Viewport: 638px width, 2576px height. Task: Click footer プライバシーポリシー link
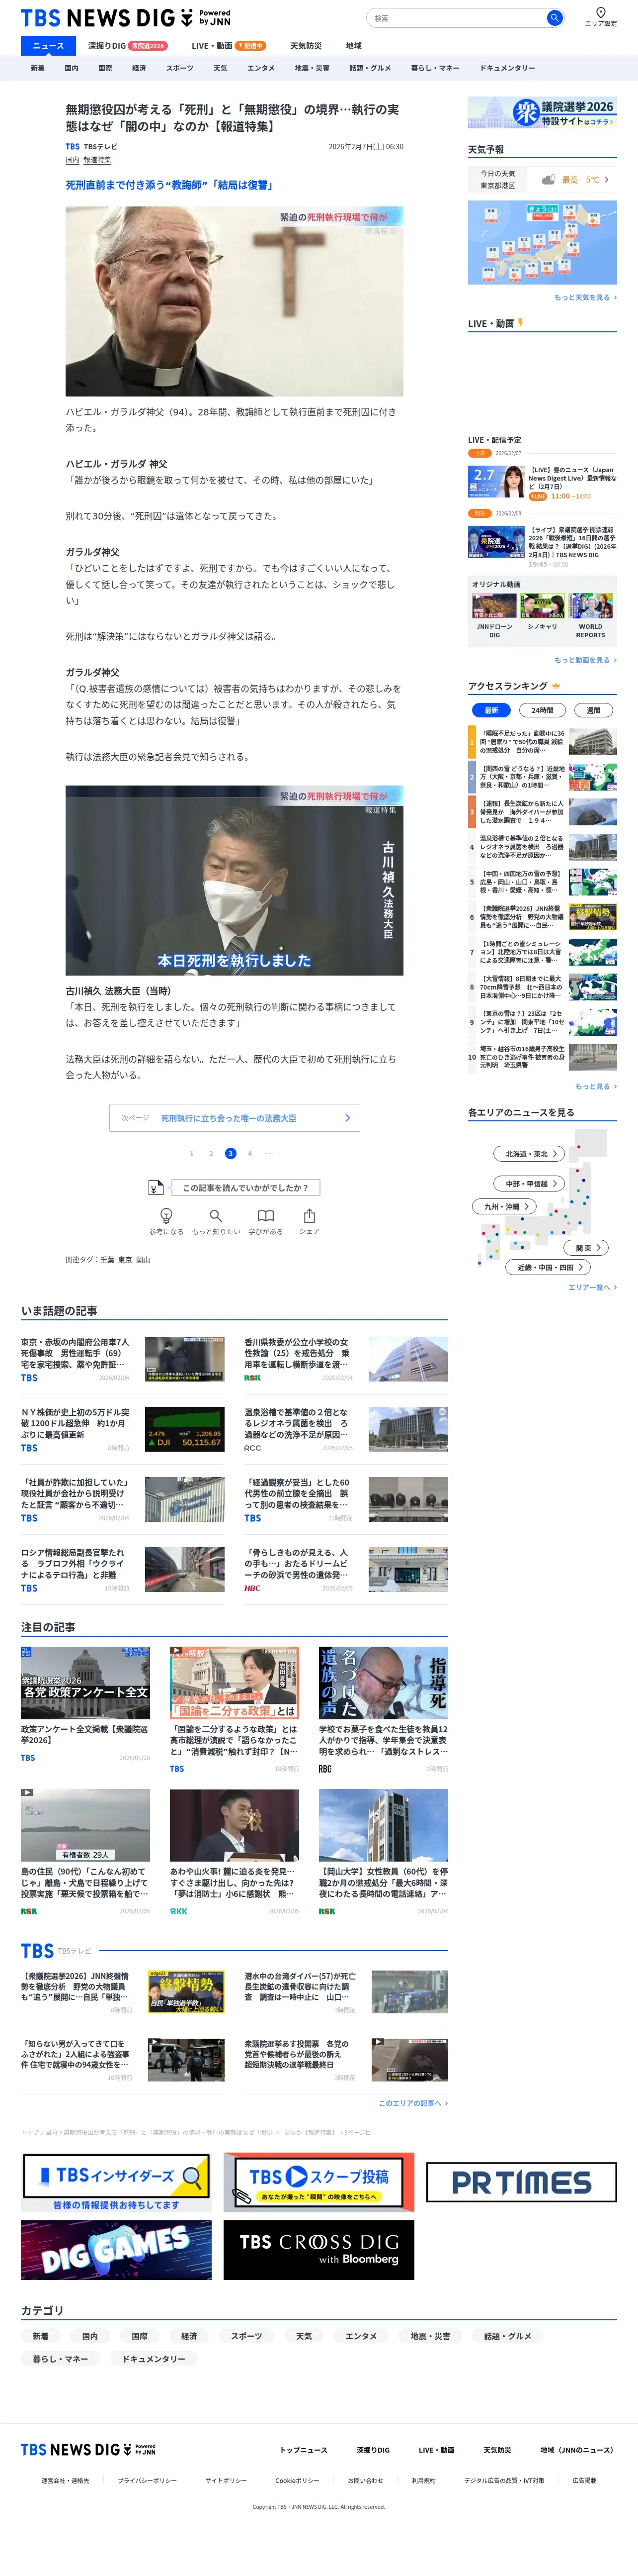147,2480
